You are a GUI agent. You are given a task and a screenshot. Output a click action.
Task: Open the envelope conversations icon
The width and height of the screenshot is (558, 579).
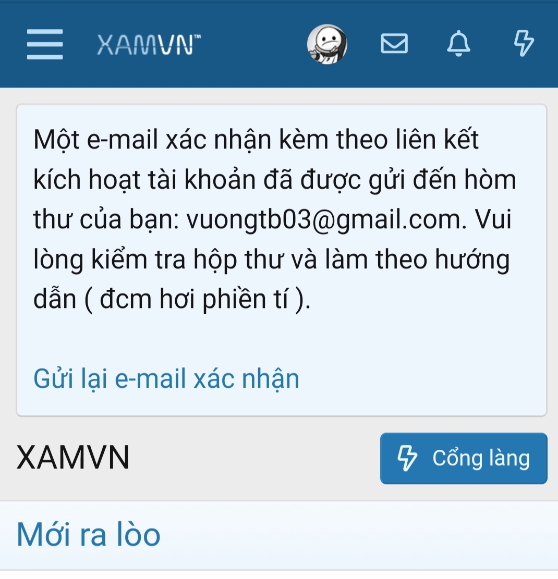[394, 44]
